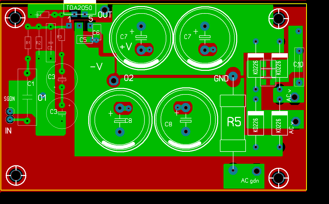Select the C6 capacitor label

pos(96,33)
